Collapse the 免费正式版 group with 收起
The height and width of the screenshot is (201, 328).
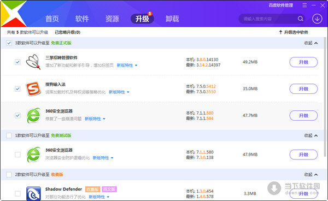pyautogui.click(x=311, y=43)
